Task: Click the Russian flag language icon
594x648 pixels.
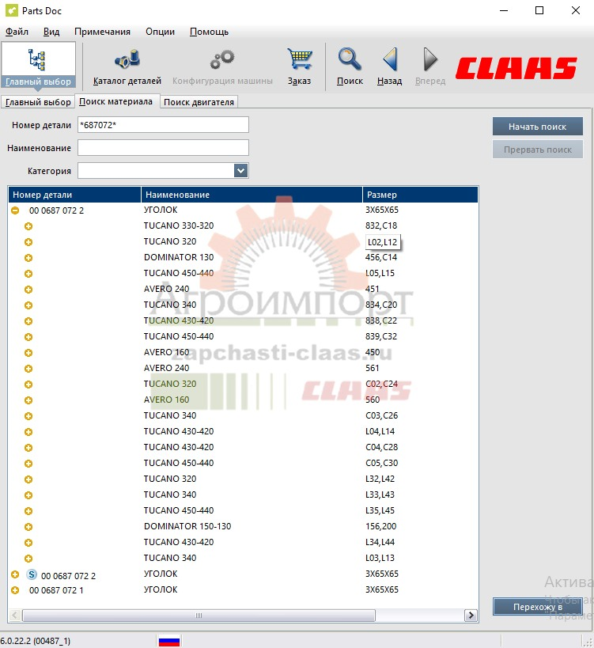Action: [169, 641]
